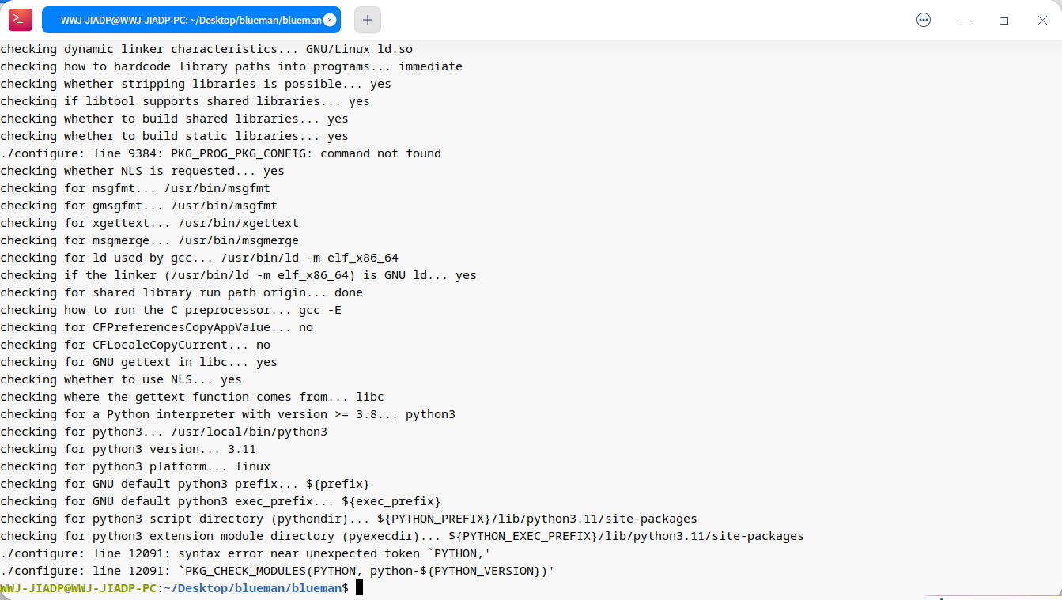Click the green WWJ-JIADP@WWJ-JIADP-PC prompt username
1062x600 pixels.
[78, 588]
